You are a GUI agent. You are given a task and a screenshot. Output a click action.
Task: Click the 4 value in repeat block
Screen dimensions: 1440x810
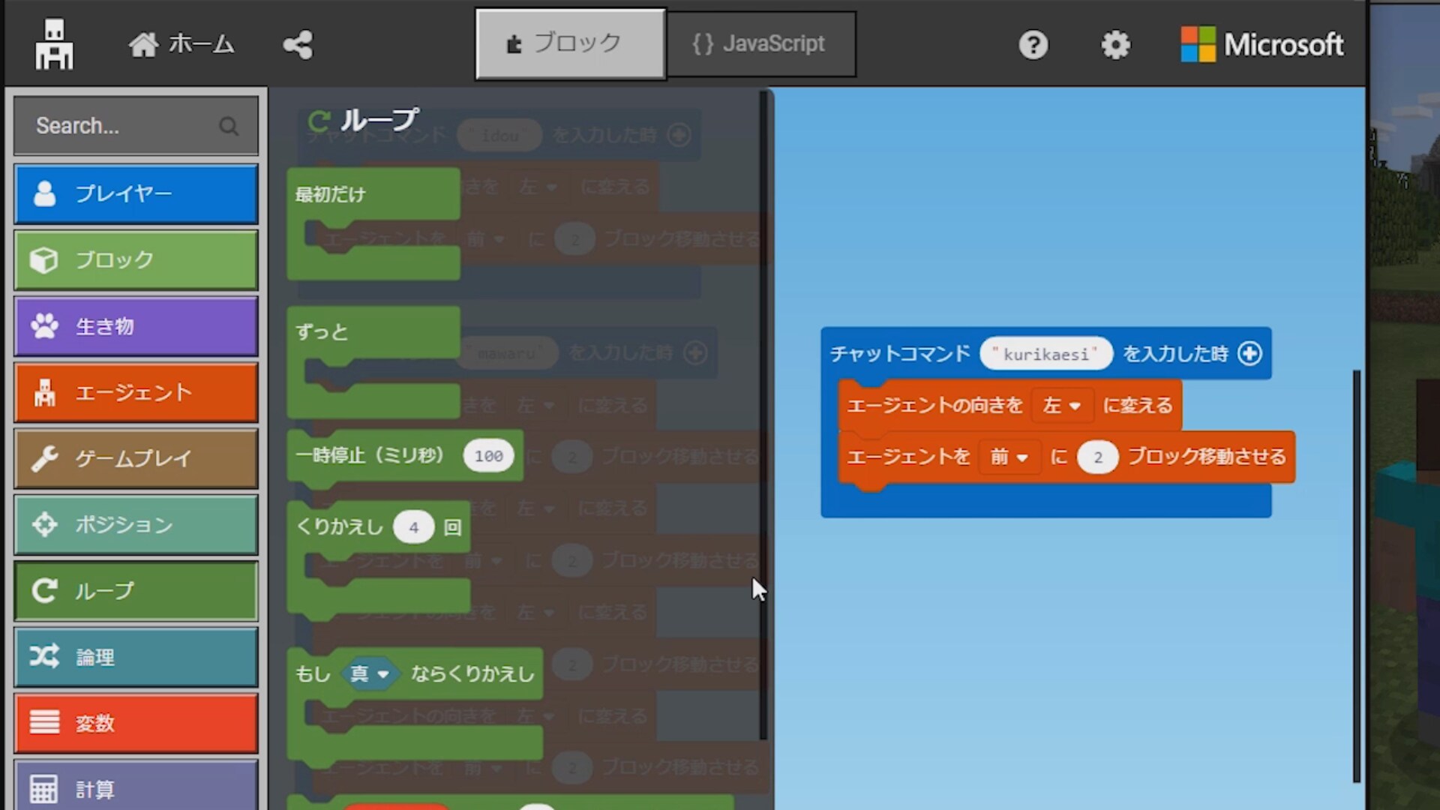[x=413, y=527]
